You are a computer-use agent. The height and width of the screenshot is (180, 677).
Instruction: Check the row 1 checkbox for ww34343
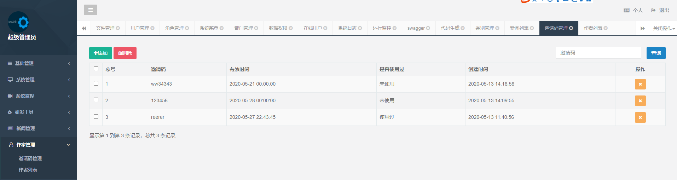[96, 83]
